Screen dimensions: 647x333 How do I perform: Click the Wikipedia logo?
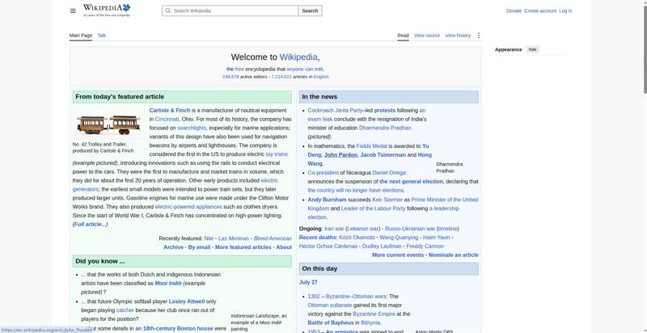(107, 11)
